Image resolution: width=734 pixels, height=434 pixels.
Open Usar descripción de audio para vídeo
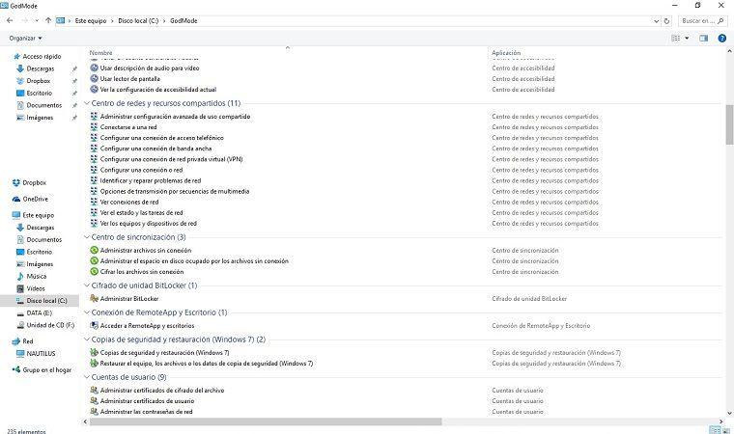point(150,68)
